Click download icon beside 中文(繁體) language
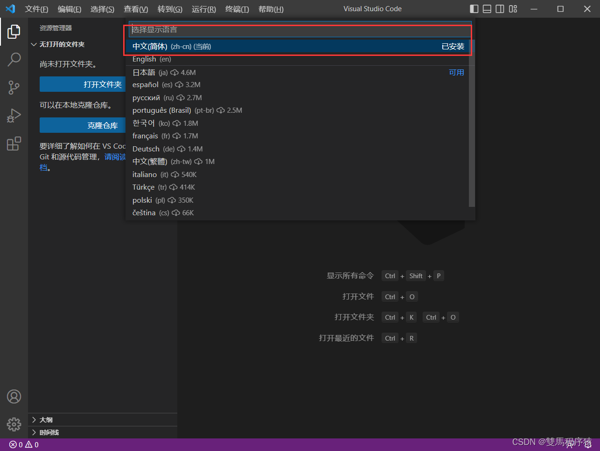The height and width of the screenshot is (451, 600). pyautogui.click(x=198, y=162)
